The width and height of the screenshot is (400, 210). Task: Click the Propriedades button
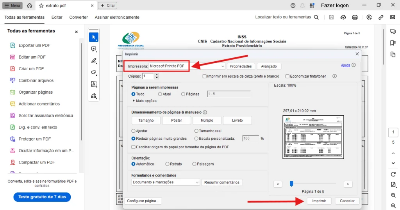241,66
